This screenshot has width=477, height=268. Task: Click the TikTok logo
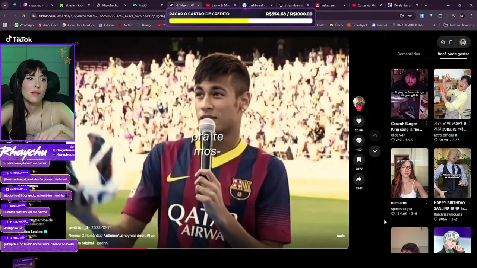pyautogui.click(x=19, y=39)
